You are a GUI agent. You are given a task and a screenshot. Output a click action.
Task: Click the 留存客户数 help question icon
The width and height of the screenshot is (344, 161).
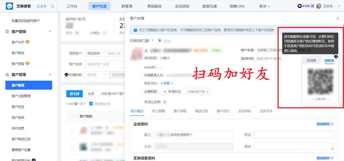(x=84, y=19)
